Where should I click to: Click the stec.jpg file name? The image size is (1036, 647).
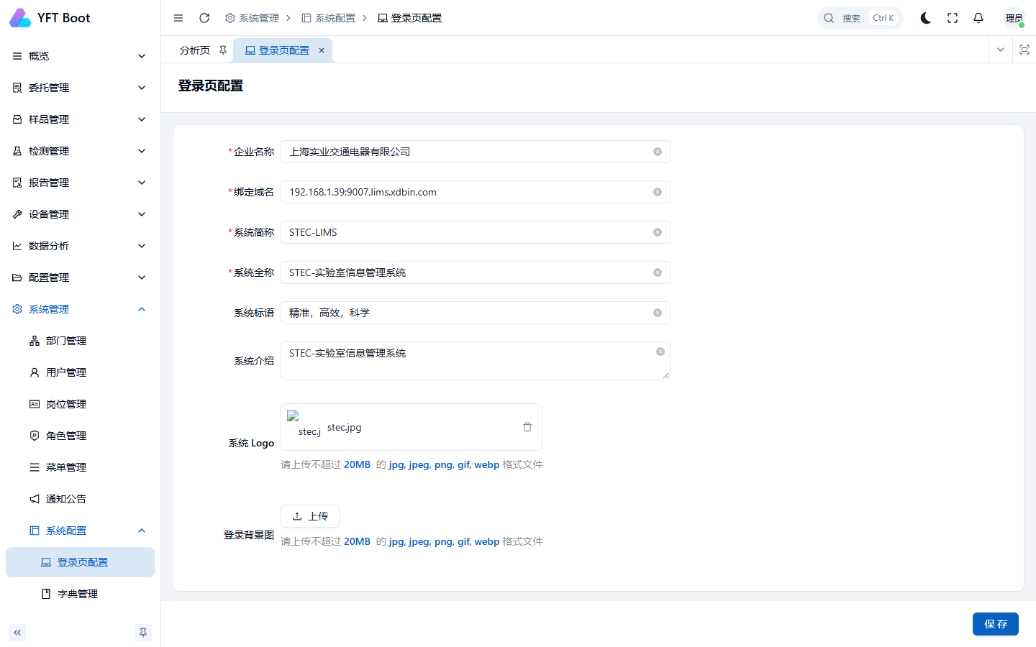pyautogui.click(x=345, y=427)
